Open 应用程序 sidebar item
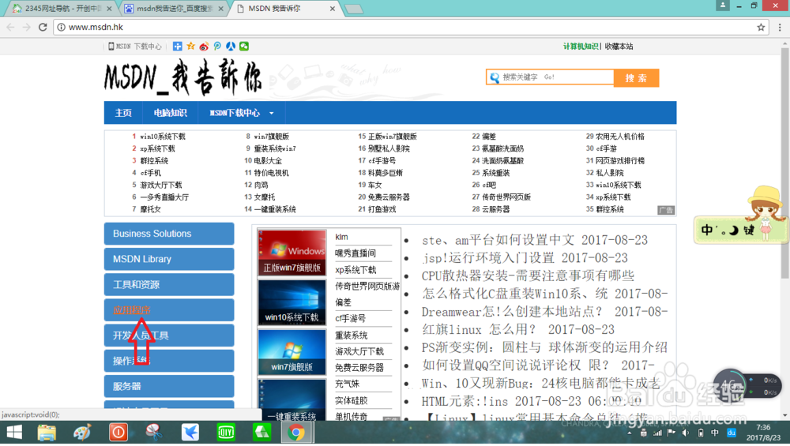 tap(169, 310)
